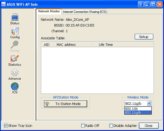Open the ICS globe icon

[15, 86]
